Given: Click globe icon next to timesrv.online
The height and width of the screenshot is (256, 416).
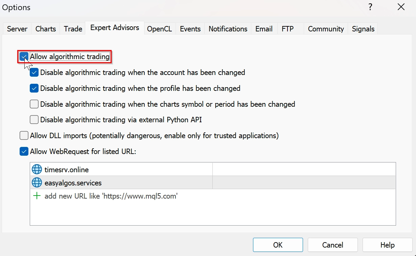Looking at the screenshot, I should (37, 170).
